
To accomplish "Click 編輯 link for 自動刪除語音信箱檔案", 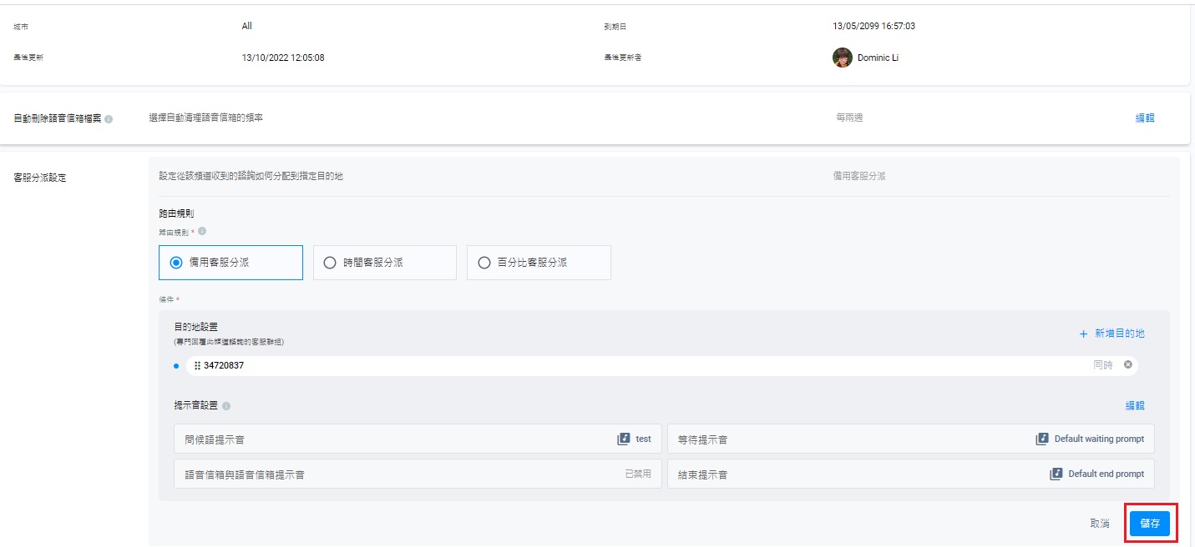I will click(x=1145, y=118).
